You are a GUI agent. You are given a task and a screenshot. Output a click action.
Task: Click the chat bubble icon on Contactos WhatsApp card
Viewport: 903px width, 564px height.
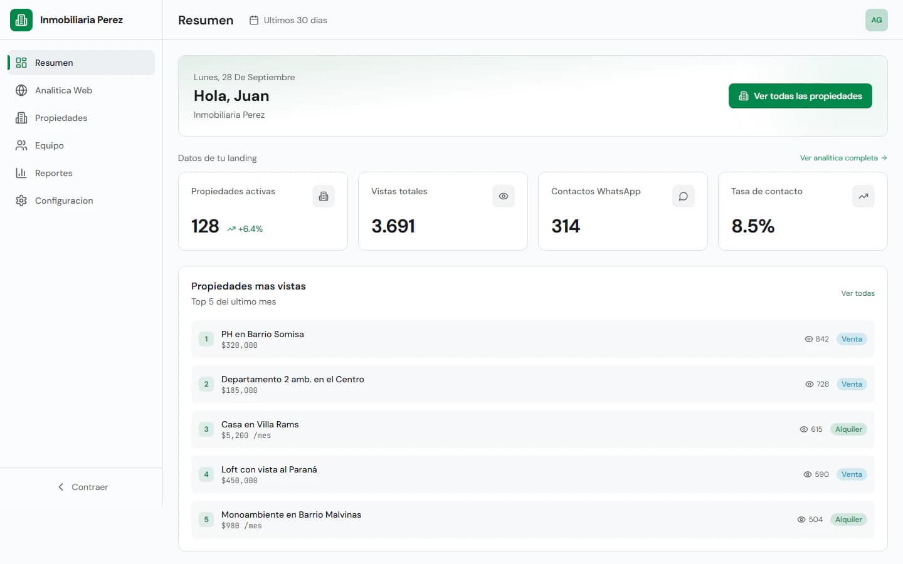point(684,196)
